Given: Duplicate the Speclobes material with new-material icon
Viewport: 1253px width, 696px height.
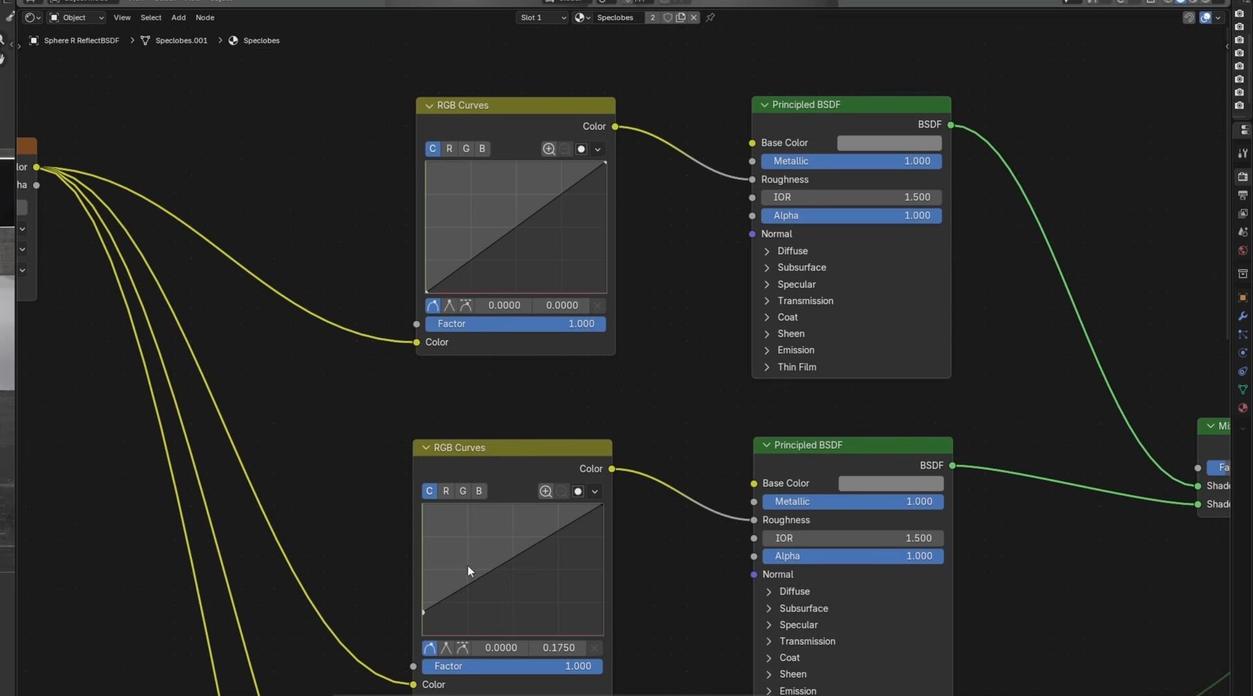Looking at the screenshot, I should click(681, 18).
